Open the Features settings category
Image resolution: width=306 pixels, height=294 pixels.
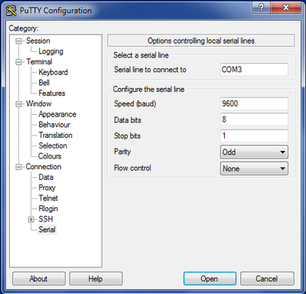pos(52,93)
